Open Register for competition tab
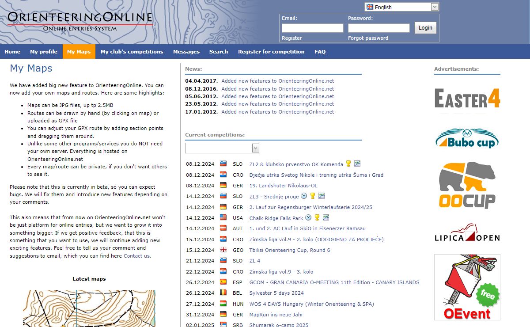The width and height of the screenshot is (530, 327). click(x=271, y=52)
